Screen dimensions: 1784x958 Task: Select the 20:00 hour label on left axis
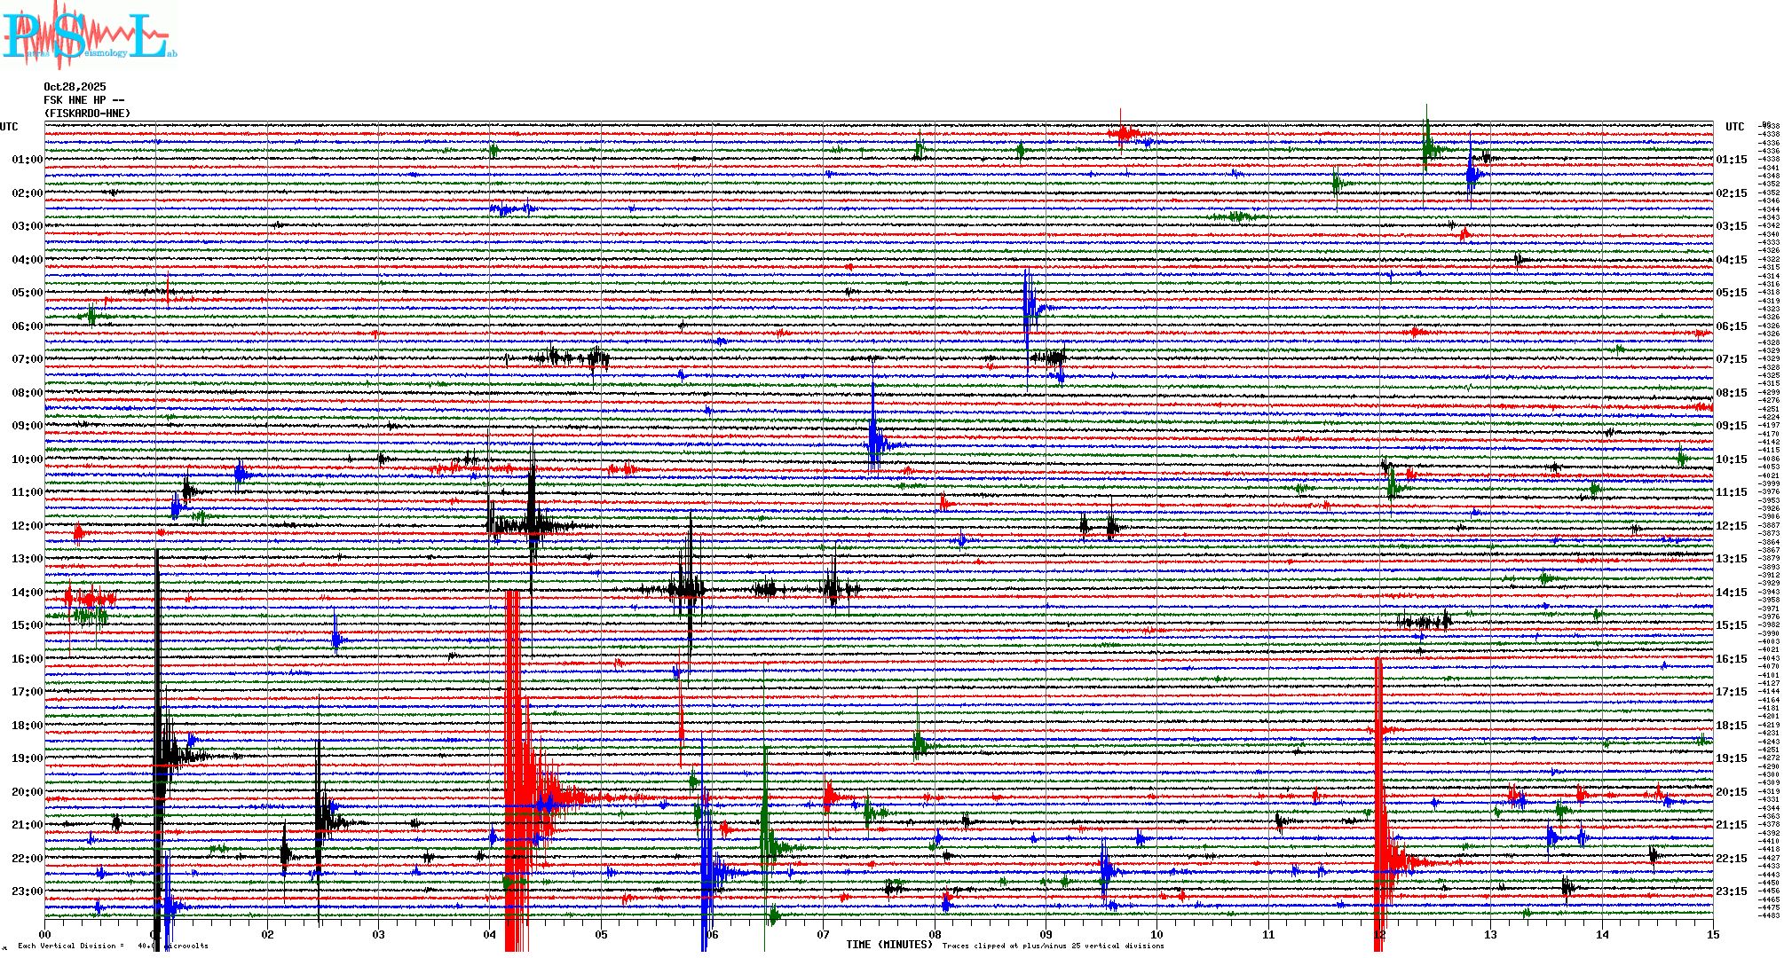click(27, 792)
